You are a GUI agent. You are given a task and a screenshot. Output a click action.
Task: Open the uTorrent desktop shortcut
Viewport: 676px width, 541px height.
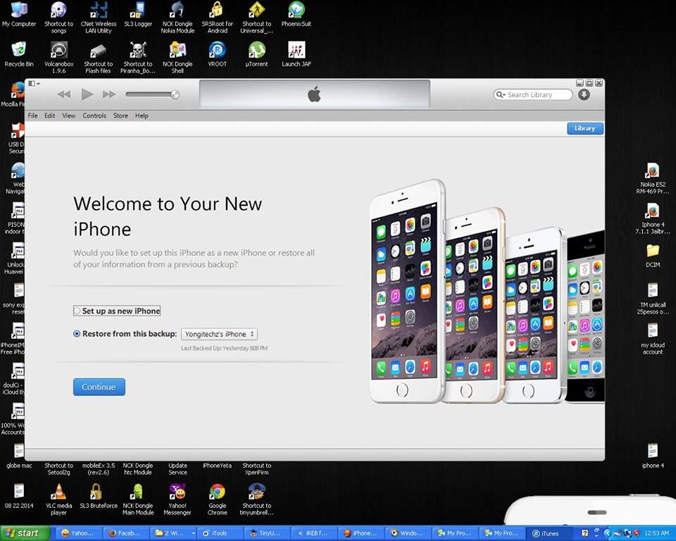(x=257, y=51)
